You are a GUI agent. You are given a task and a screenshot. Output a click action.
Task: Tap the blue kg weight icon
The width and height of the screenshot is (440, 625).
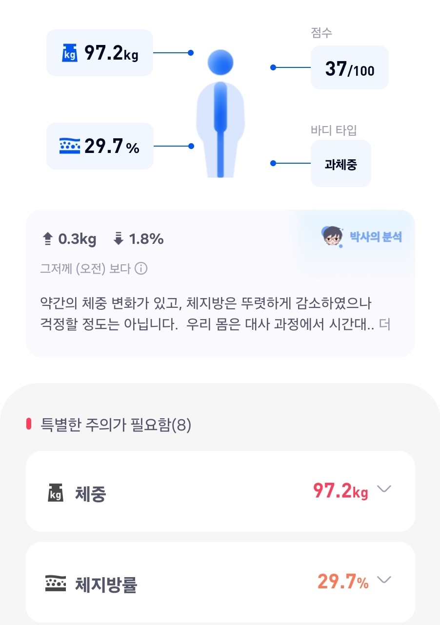click(69, 53)
